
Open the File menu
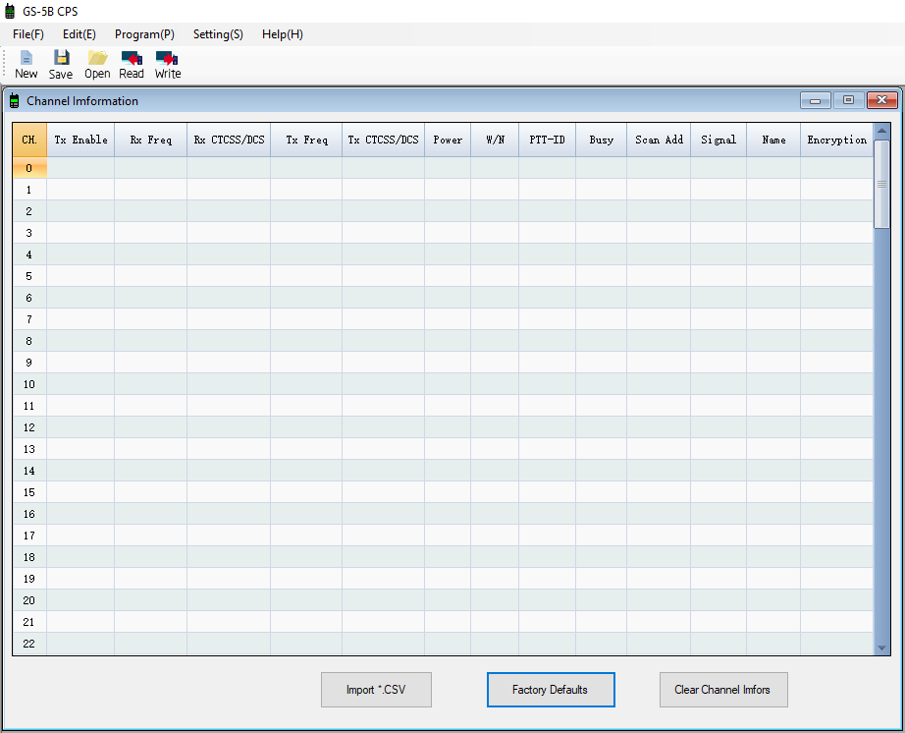(x=28, y=34)
